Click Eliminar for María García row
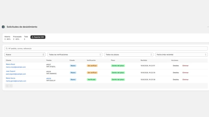Viewport: 209px width, 117px height. [185, 80]
